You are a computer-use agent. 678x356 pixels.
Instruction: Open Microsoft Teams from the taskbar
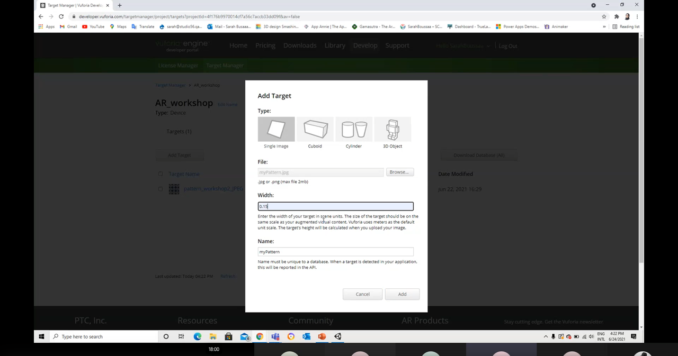(x=275, y=336)
